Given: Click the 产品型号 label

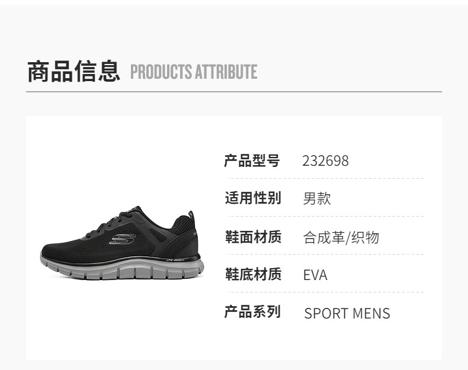Looking at the screenshot, I should pos(252,160).
